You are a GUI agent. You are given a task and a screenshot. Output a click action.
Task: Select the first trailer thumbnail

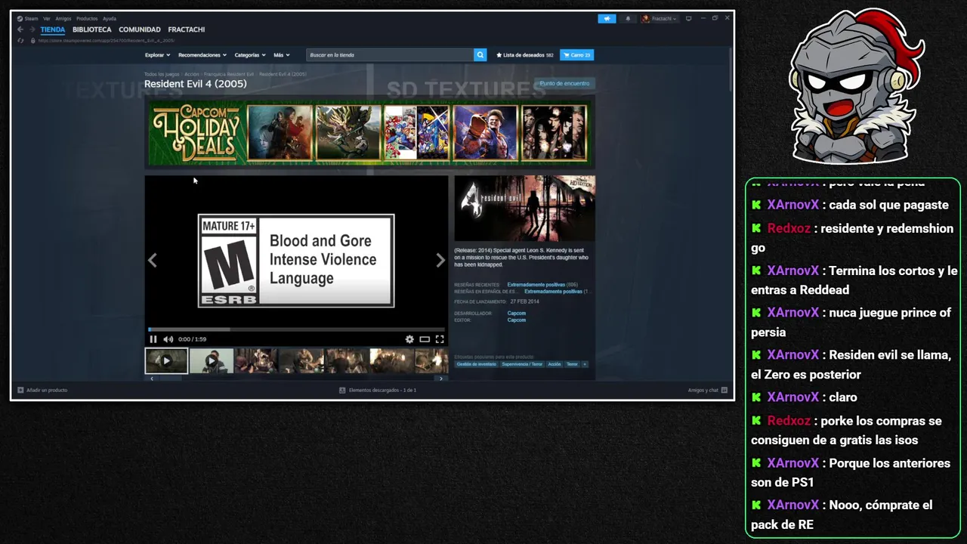tap(166, 361)
